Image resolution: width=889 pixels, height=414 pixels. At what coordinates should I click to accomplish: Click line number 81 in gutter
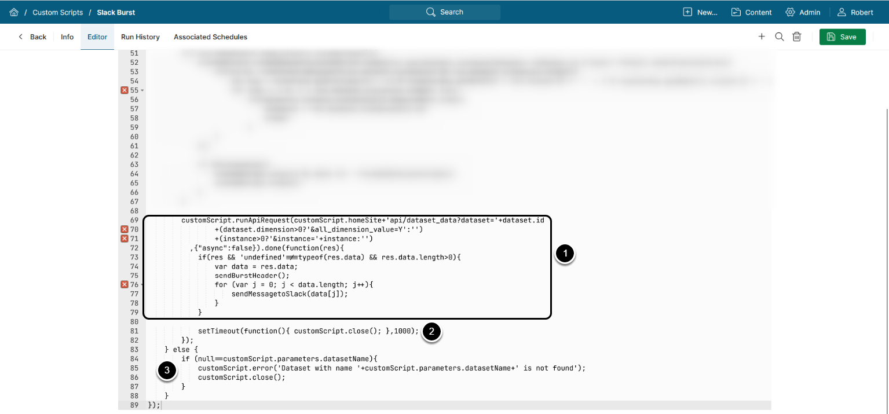[x=134, y=331]
